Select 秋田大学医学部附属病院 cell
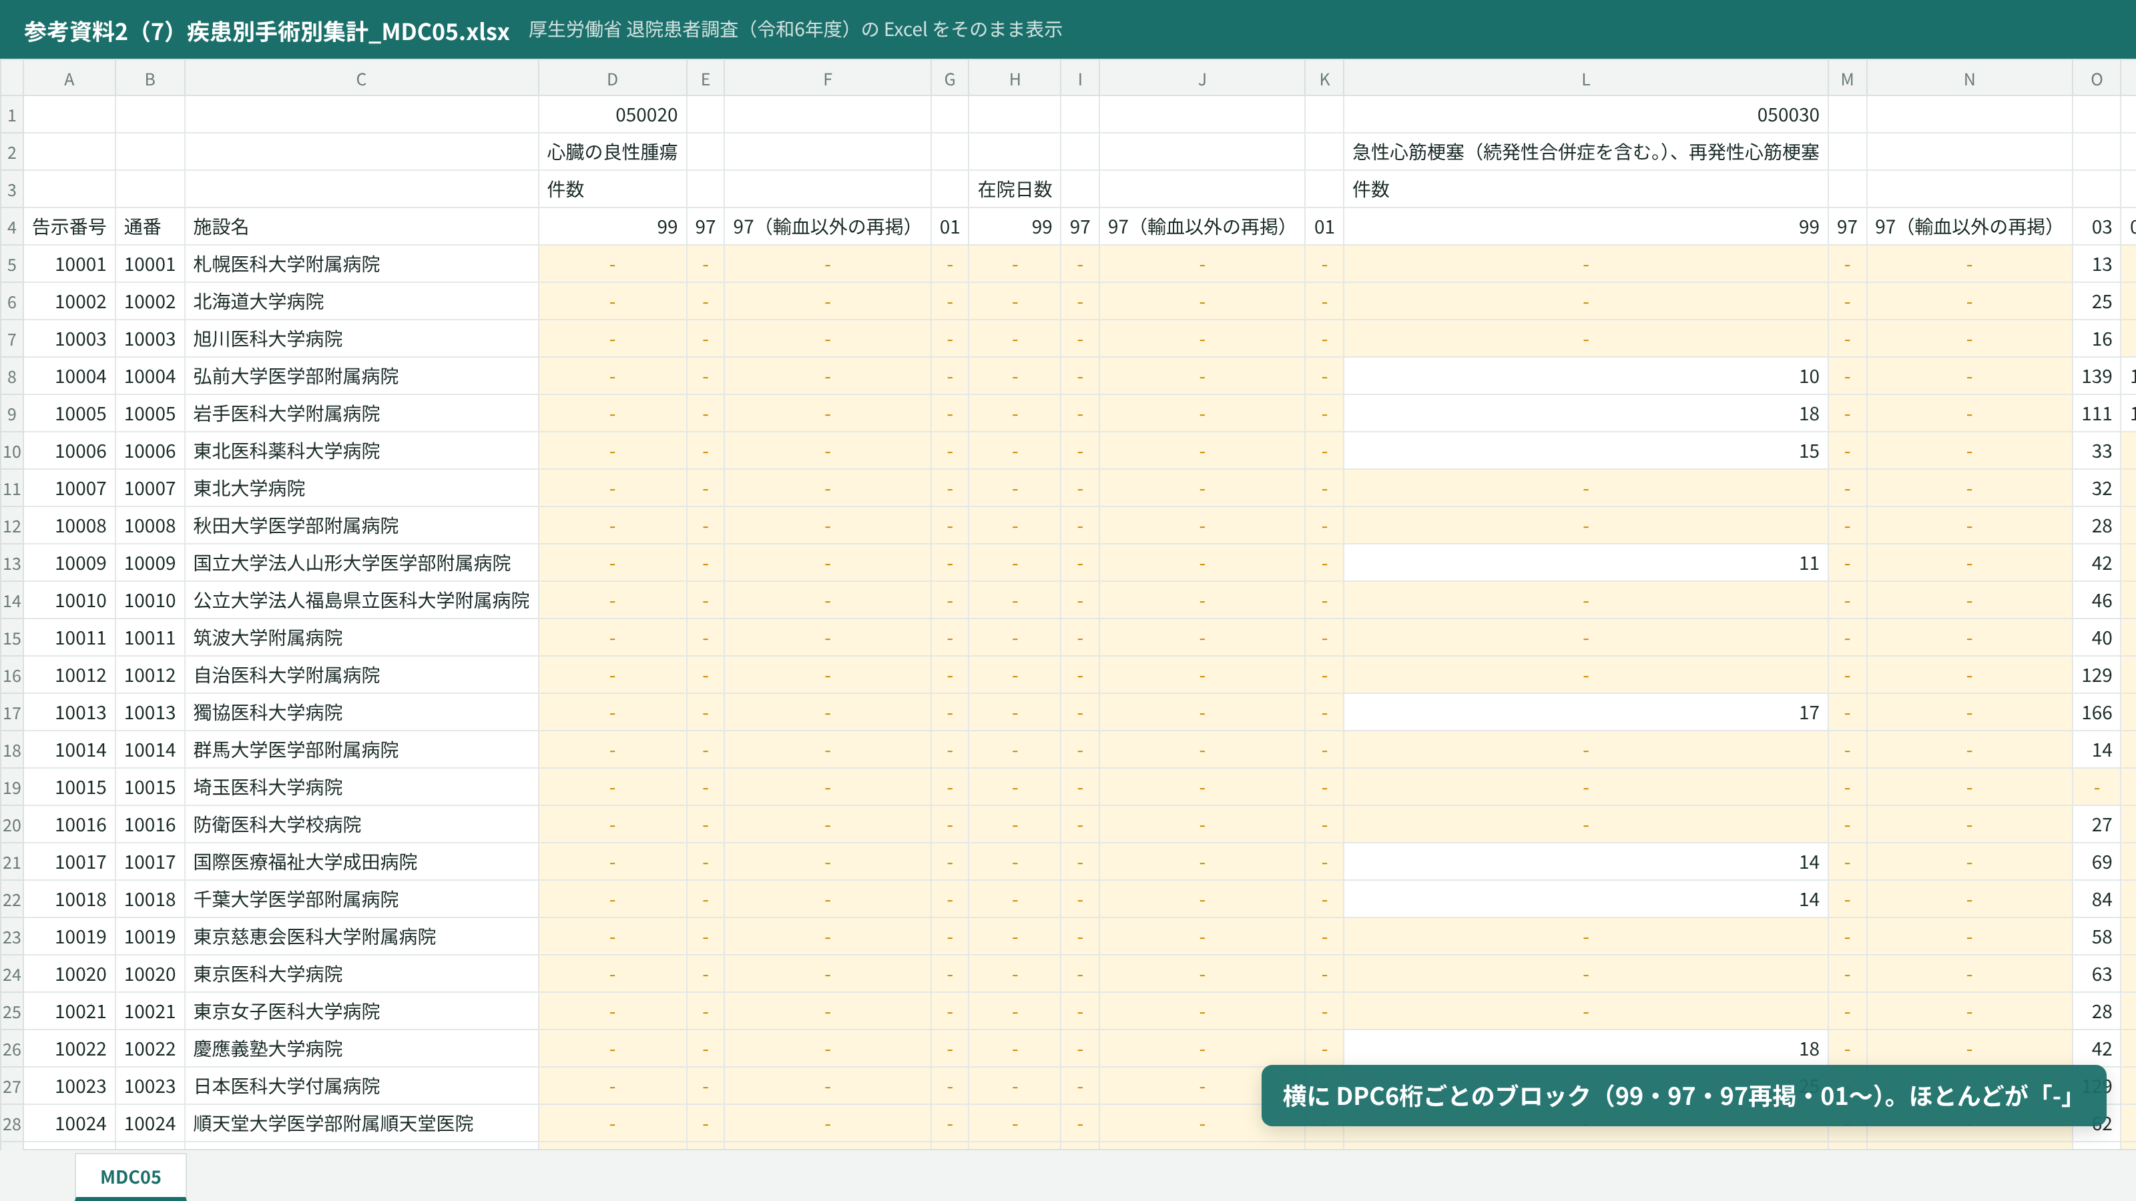The width and height of the screenshot is (2136, 1201). 360,526
